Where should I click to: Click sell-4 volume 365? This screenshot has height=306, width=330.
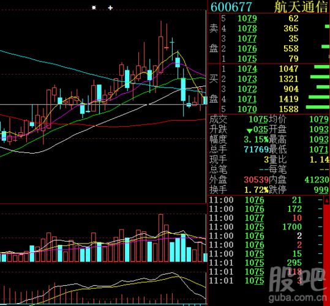coord(291,28)
